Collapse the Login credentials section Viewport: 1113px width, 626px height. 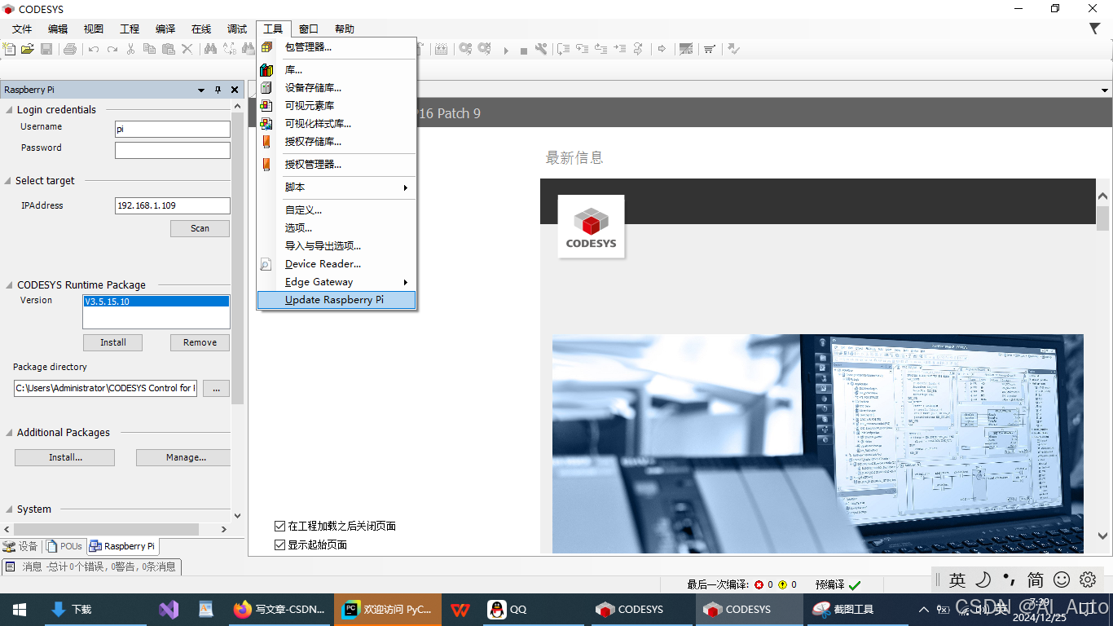point(9,110)
